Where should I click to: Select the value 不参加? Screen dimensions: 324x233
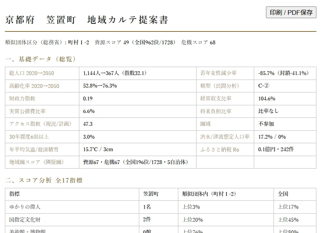pos(266,124)
